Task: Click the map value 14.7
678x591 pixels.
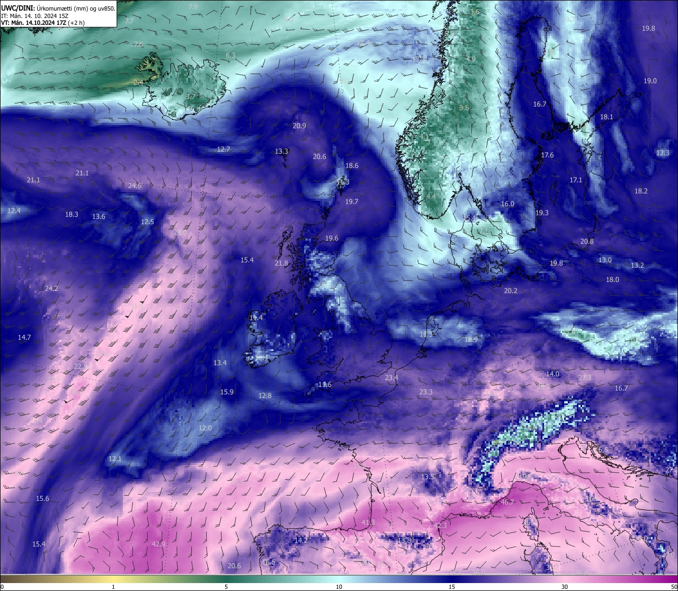Action: coord(24,337)
